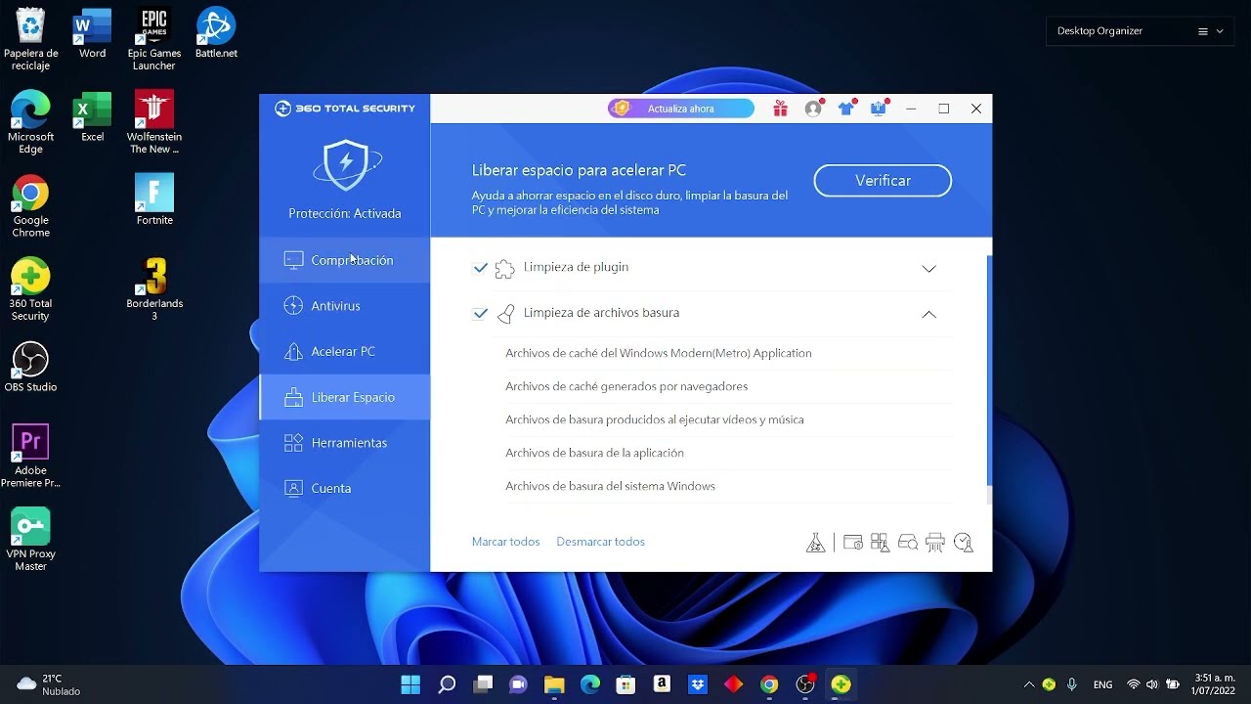Click Protección: Activada status text
Image resolution: width=1251 pixels, height=704 pixels.
(x=345, y=213)
